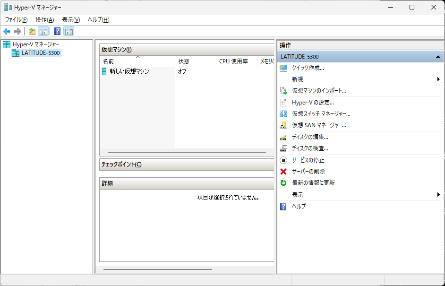445x286 pixels.
Task: Click the Hyper-V マネージャー tree icon
Action: [x=7, y=44]
